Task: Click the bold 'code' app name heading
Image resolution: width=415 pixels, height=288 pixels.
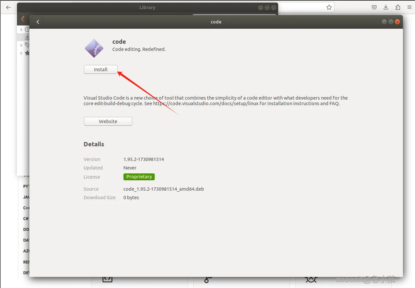Action: pyautogui.click(x=119, y=41)
